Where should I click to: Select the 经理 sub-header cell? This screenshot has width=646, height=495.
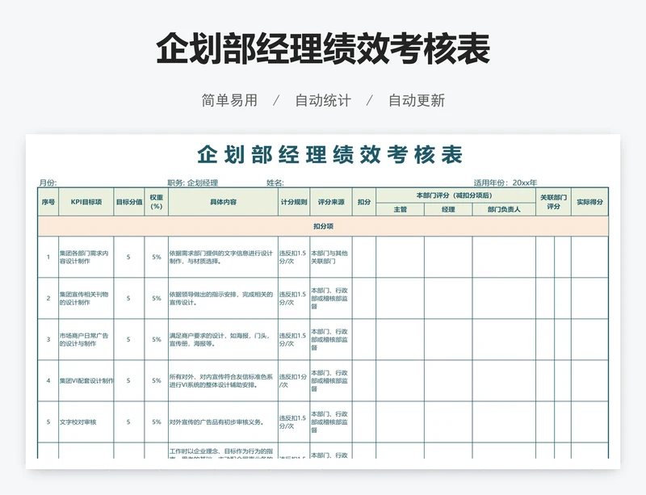point(448,209)
